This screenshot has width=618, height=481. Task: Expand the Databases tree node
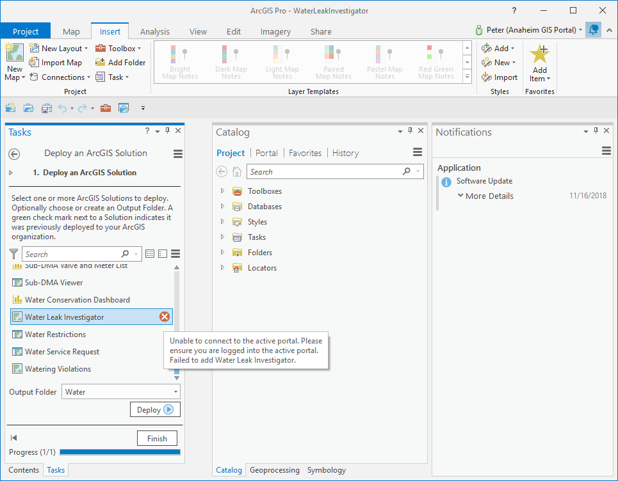click(x=222, y=206)
